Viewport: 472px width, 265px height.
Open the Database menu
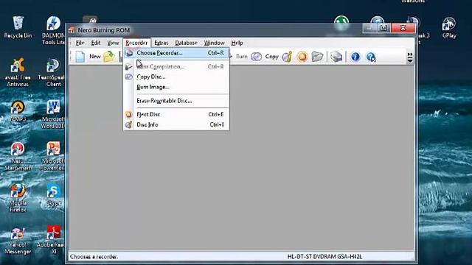pyautogui.click(x=186, y=43)
